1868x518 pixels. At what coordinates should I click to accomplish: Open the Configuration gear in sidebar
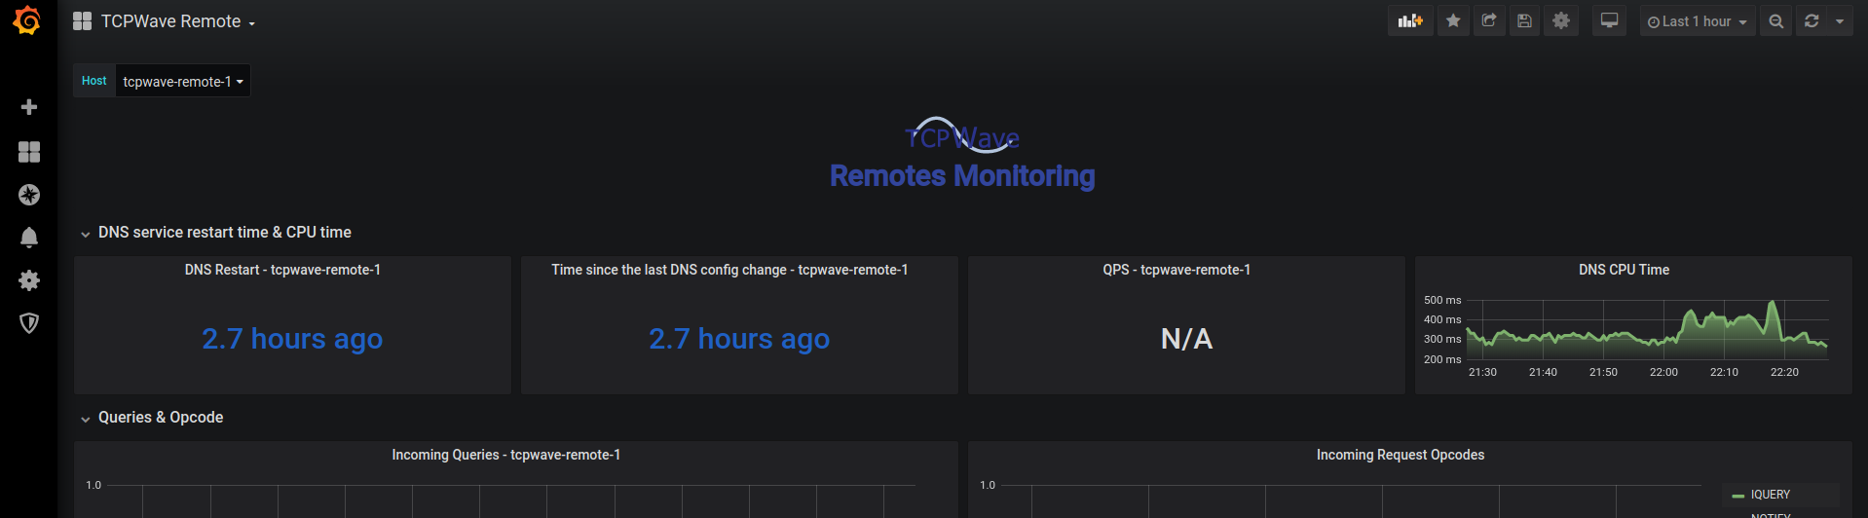29,280
